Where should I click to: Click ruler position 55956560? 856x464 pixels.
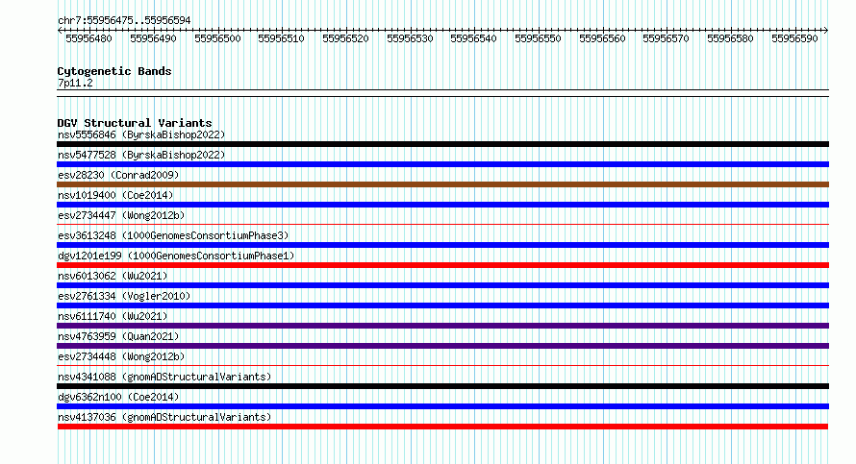602,38
